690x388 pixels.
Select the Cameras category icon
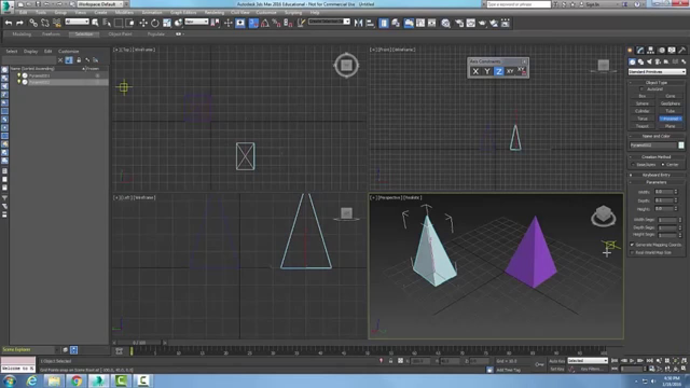657,62
